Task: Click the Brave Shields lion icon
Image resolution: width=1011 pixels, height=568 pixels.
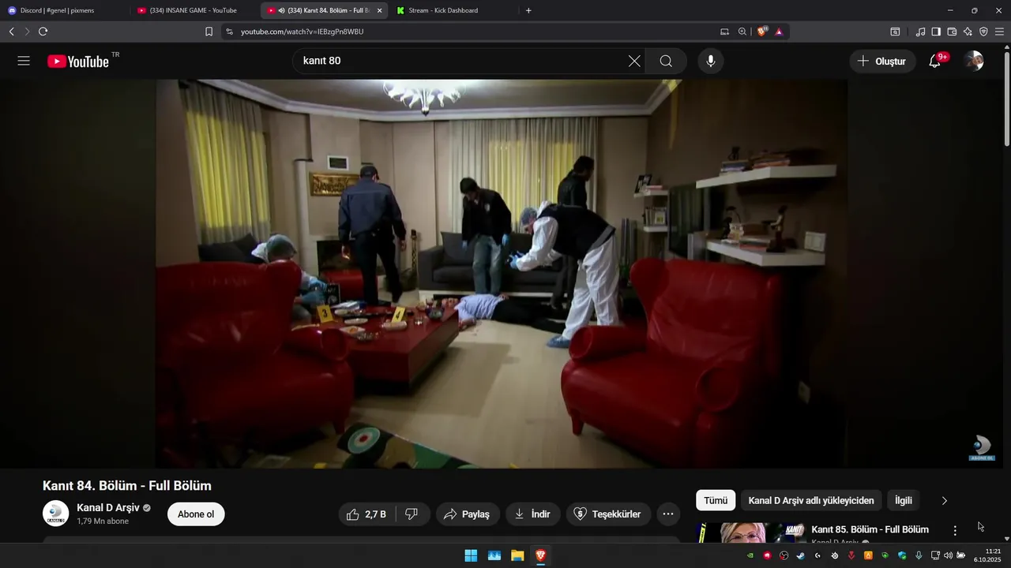Action: 761,32
